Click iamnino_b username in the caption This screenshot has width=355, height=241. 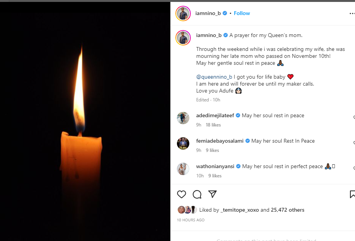pyautogui.click(x=209, y=35)
